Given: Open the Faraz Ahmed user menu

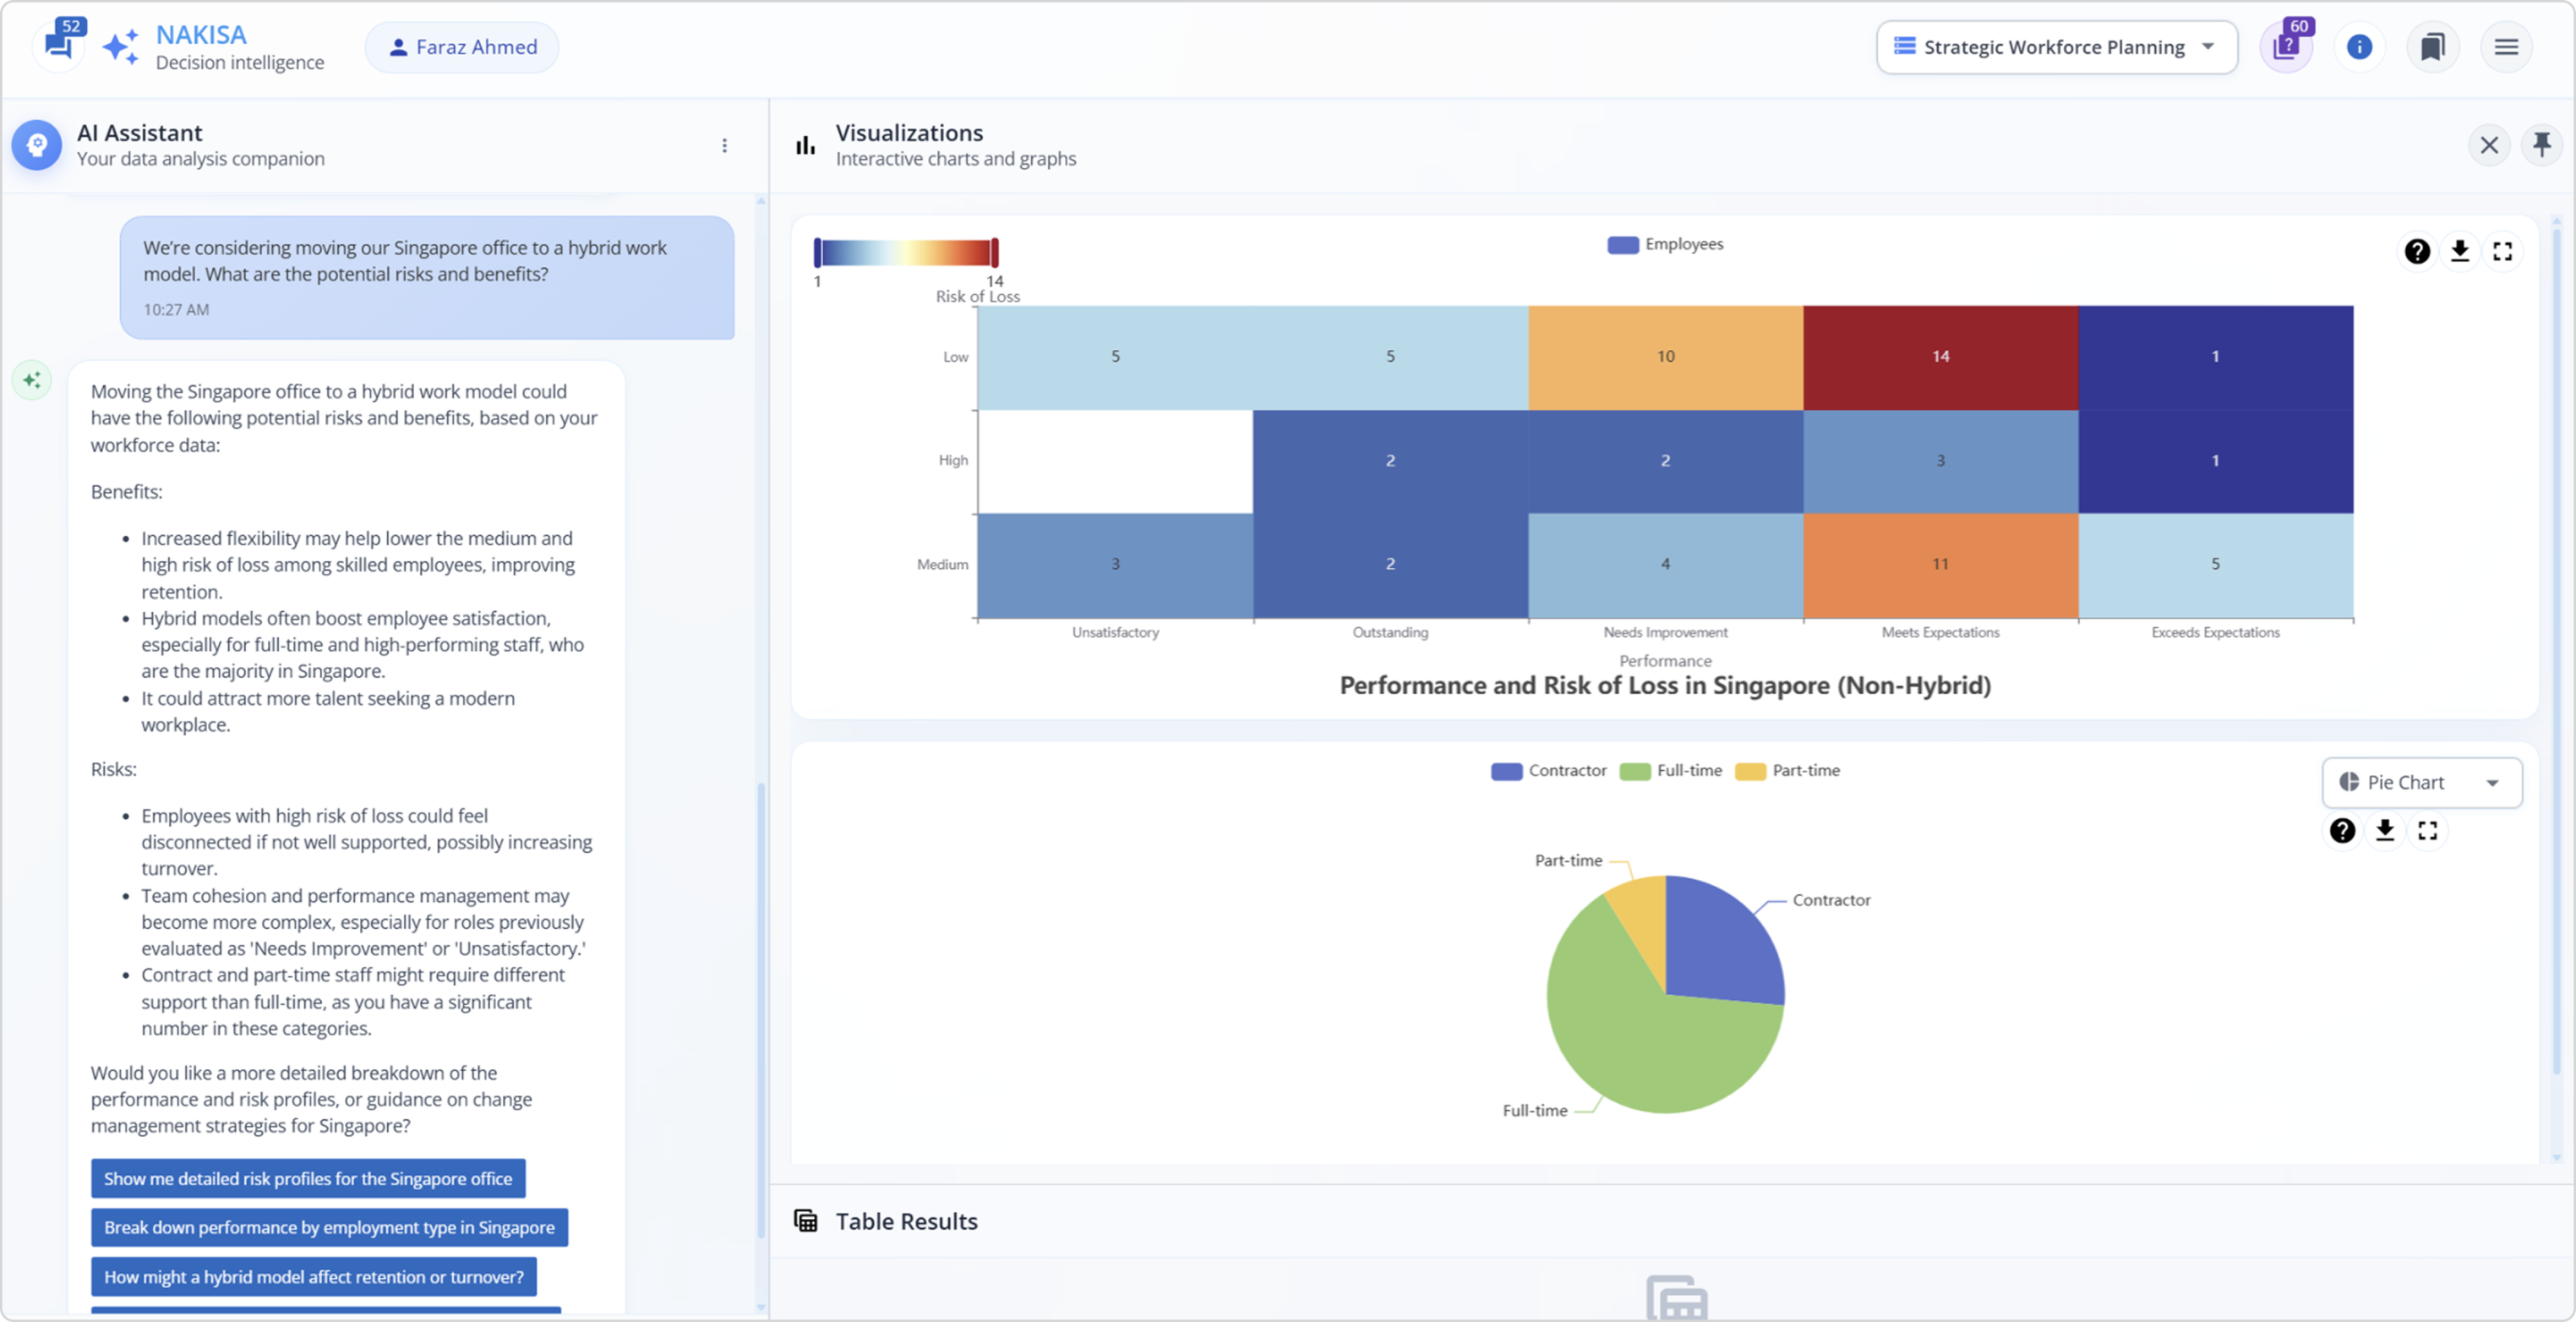Looking at the screenshot, I should pos(461,46).
